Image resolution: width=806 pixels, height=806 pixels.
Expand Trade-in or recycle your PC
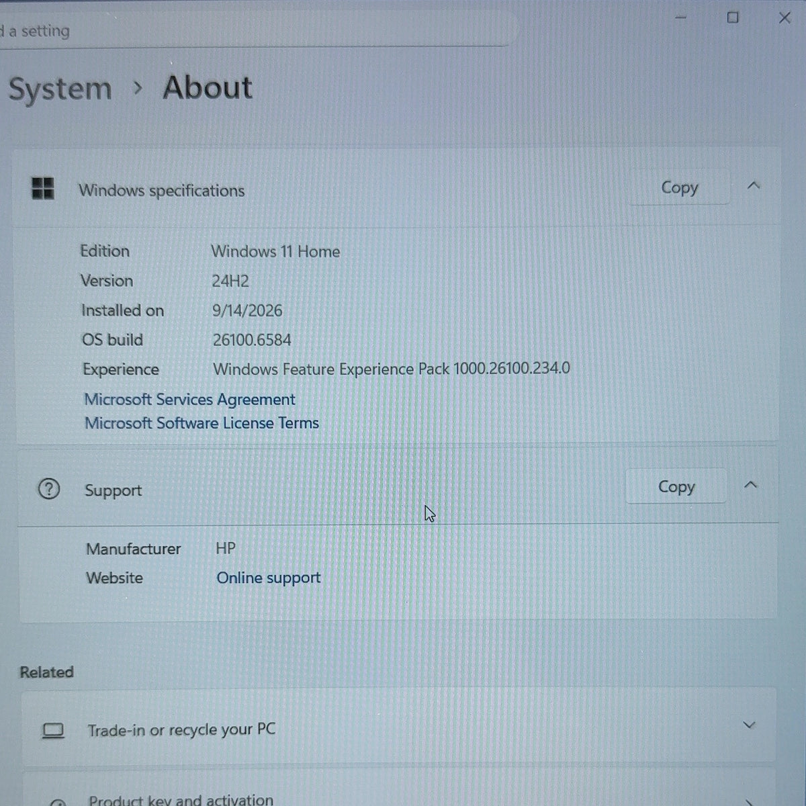(x=749, y=725)
